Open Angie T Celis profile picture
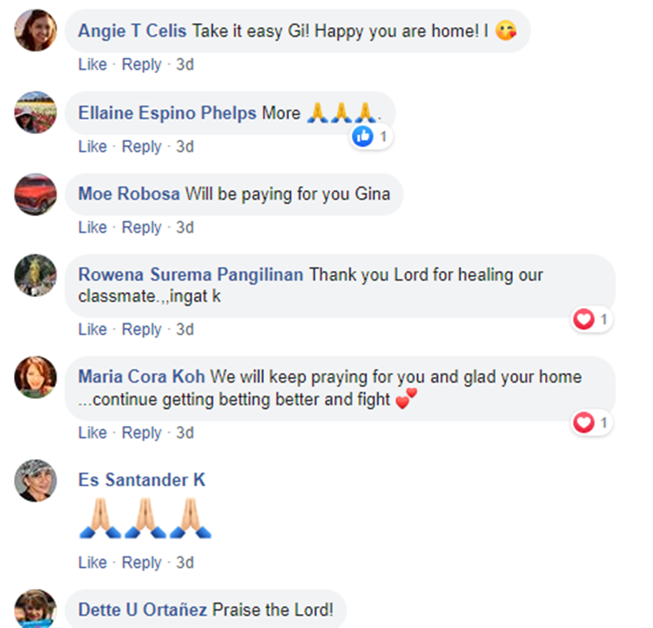Image resolution: width=653 pixels, height=628 pixels. click(x=36, y=30)
